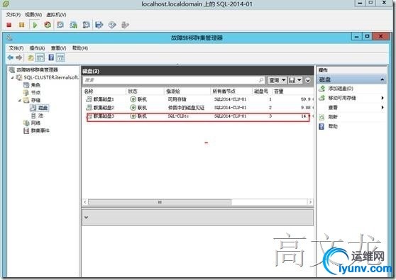Click the restart VM icon
Viewport: 396px width, 280px height.
point(48,25)
